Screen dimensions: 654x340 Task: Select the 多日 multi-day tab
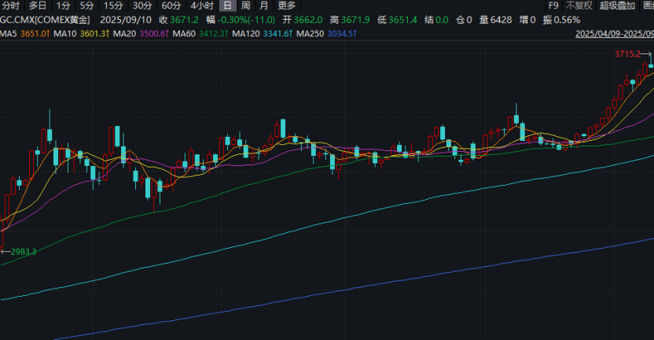pos(38,6)
